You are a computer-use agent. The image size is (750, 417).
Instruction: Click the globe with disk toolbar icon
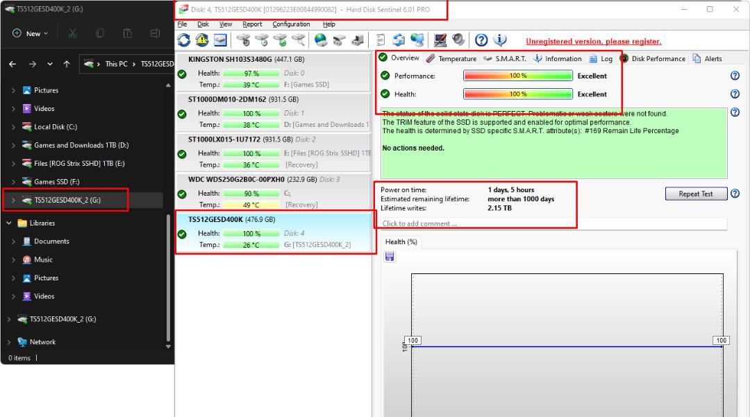point(321,40)
